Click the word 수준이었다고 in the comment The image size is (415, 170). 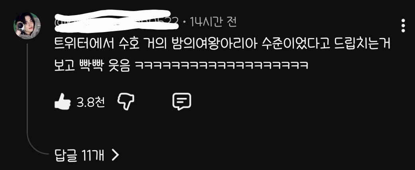coord(296,44)
